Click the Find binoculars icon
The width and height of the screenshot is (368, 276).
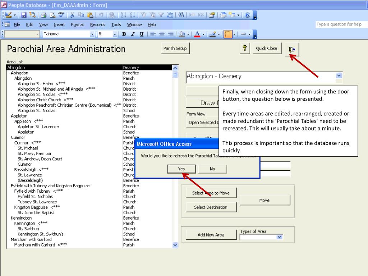(x=181, y=15)
